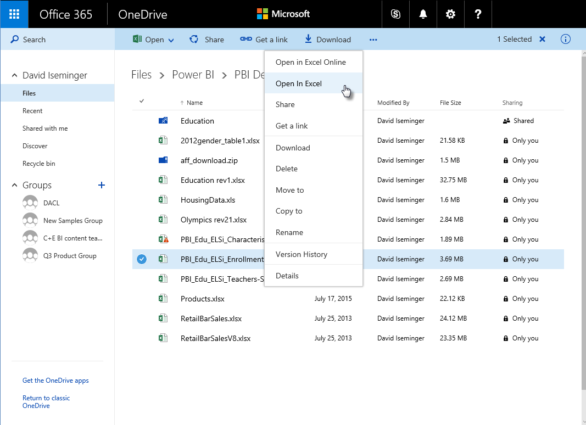Image resolution: width=586 pixels, height=425 pixels.
Task: Open Get the OneDrive apps link
Action: click(55, 381)
